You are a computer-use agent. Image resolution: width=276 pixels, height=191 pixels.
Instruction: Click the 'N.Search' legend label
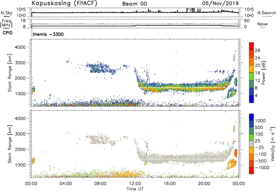(x=266, y=13)
